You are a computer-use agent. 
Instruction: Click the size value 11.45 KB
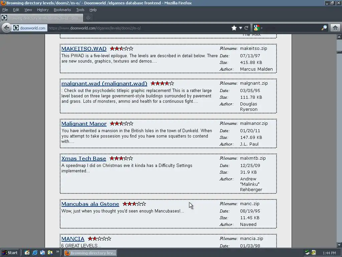coord(249,218)
